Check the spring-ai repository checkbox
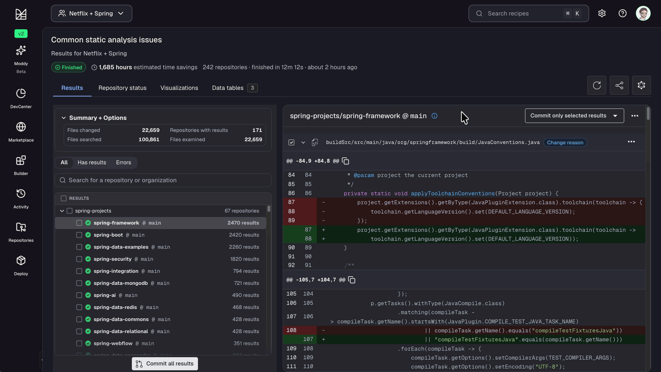661x372 pixels. 79,295
